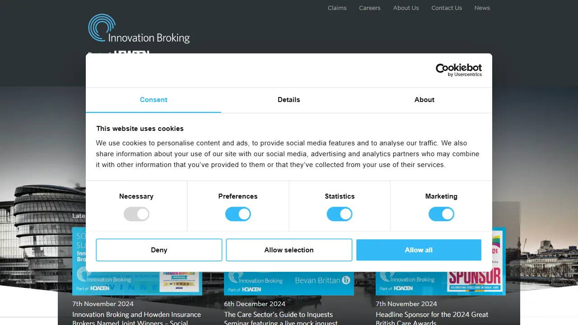Switch to the Details tab
Image resolution: width=578 pixels, height=325 pixels.
tap(289, 100)
